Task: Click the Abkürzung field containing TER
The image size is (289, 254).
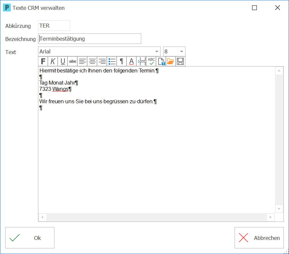Action: (54, 26)
